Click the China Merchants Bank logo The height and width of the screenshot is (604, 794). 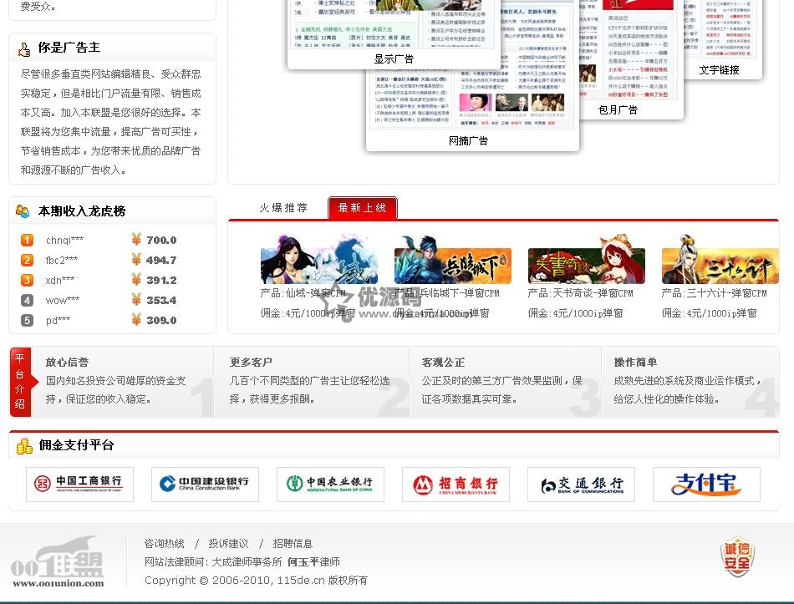tap(456, 484)
